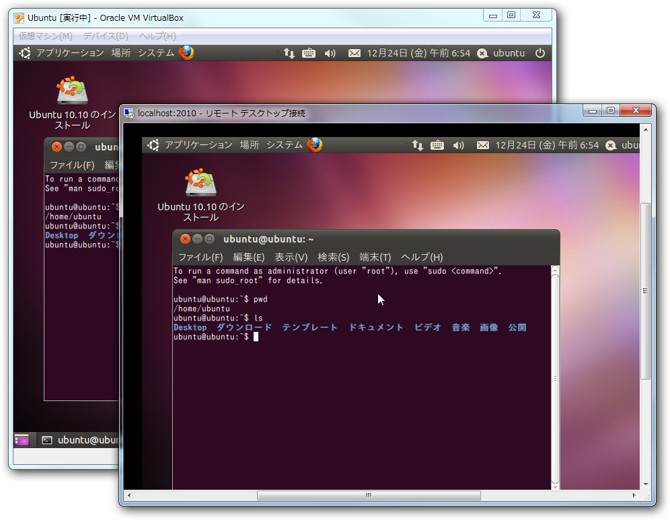Open Ubuntu 10.10 install icon in VirtualBox window
670x520 pixels.
tap(72, 91)
